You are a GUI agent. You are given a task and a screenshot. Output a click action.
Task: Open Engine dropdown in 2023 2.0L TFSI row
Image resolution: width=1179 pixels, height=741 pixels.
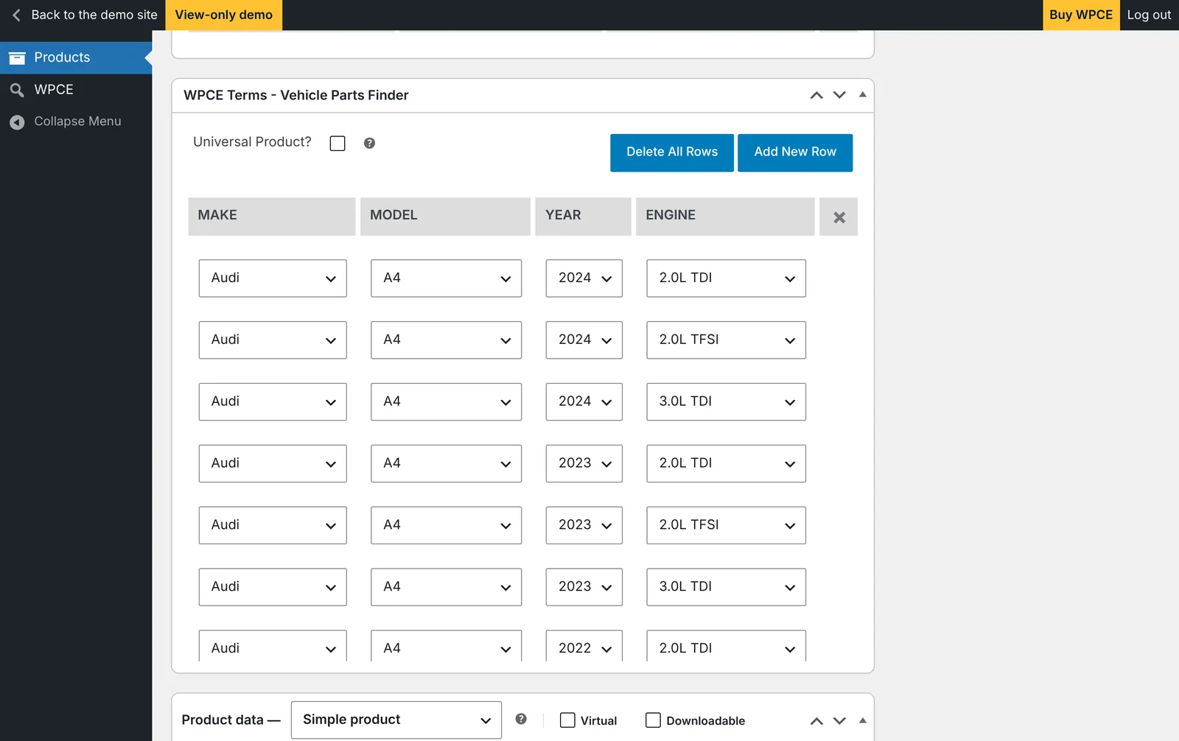pos(726,526)
